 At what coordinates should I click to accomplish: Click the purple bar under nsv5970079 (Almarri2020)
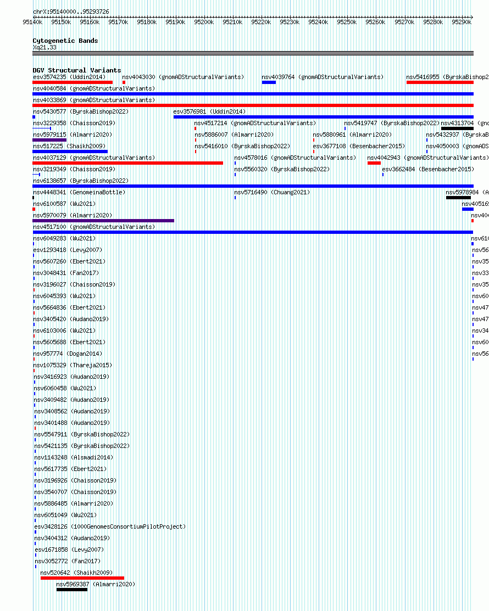tap(103, 221)
